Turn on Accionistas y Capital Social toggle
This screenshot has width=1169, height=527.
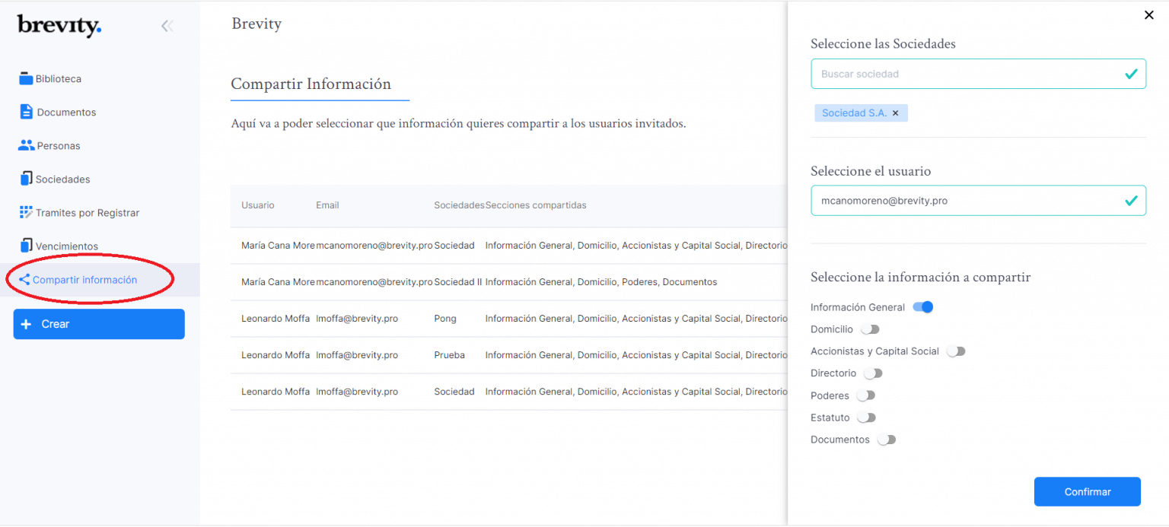(x=956, y=351)
